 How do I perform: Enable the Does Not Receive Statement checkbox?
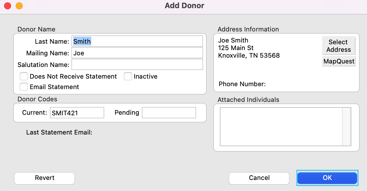click(x=24, y=77)
